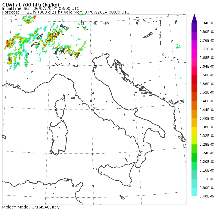Screen dimensions: 214x211
Task: Select the orange band between 0.44E-03 and 0.48E-03
Action: tap(194, 105)
